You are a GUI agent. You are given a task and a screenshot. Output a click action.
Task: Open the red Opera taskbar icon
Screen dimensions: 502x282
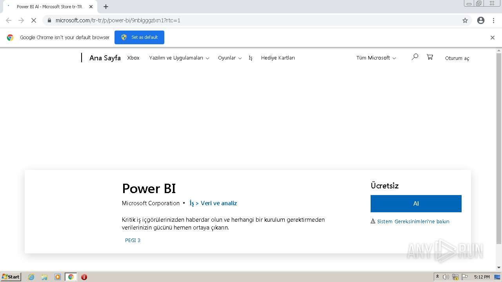pos(84,277)
